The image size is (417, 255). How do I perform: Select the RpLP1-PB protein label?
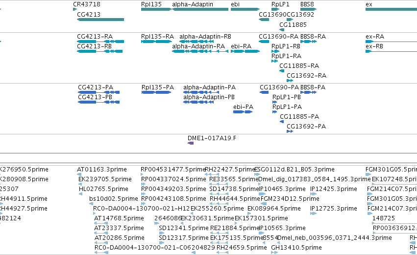tap(287, 97)
